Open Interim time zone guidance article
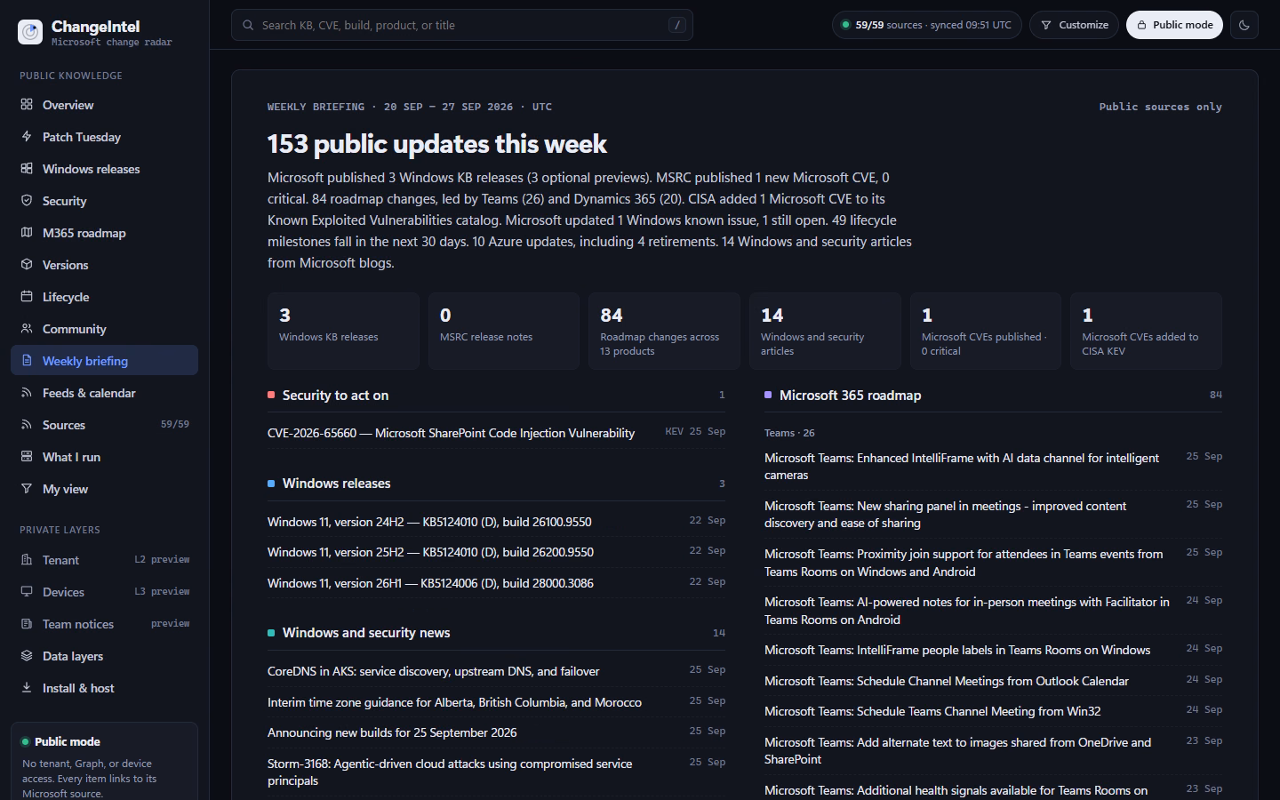This screenshot has height=800, width=1280. click(x=496, y=702)
